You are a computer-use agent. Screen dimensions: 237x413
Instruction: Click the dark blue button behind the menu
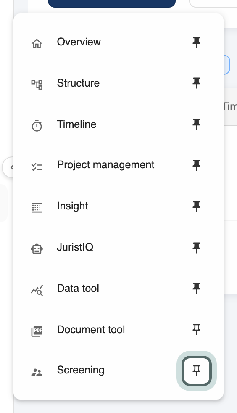pyautogui.click(x=112, y=3)
